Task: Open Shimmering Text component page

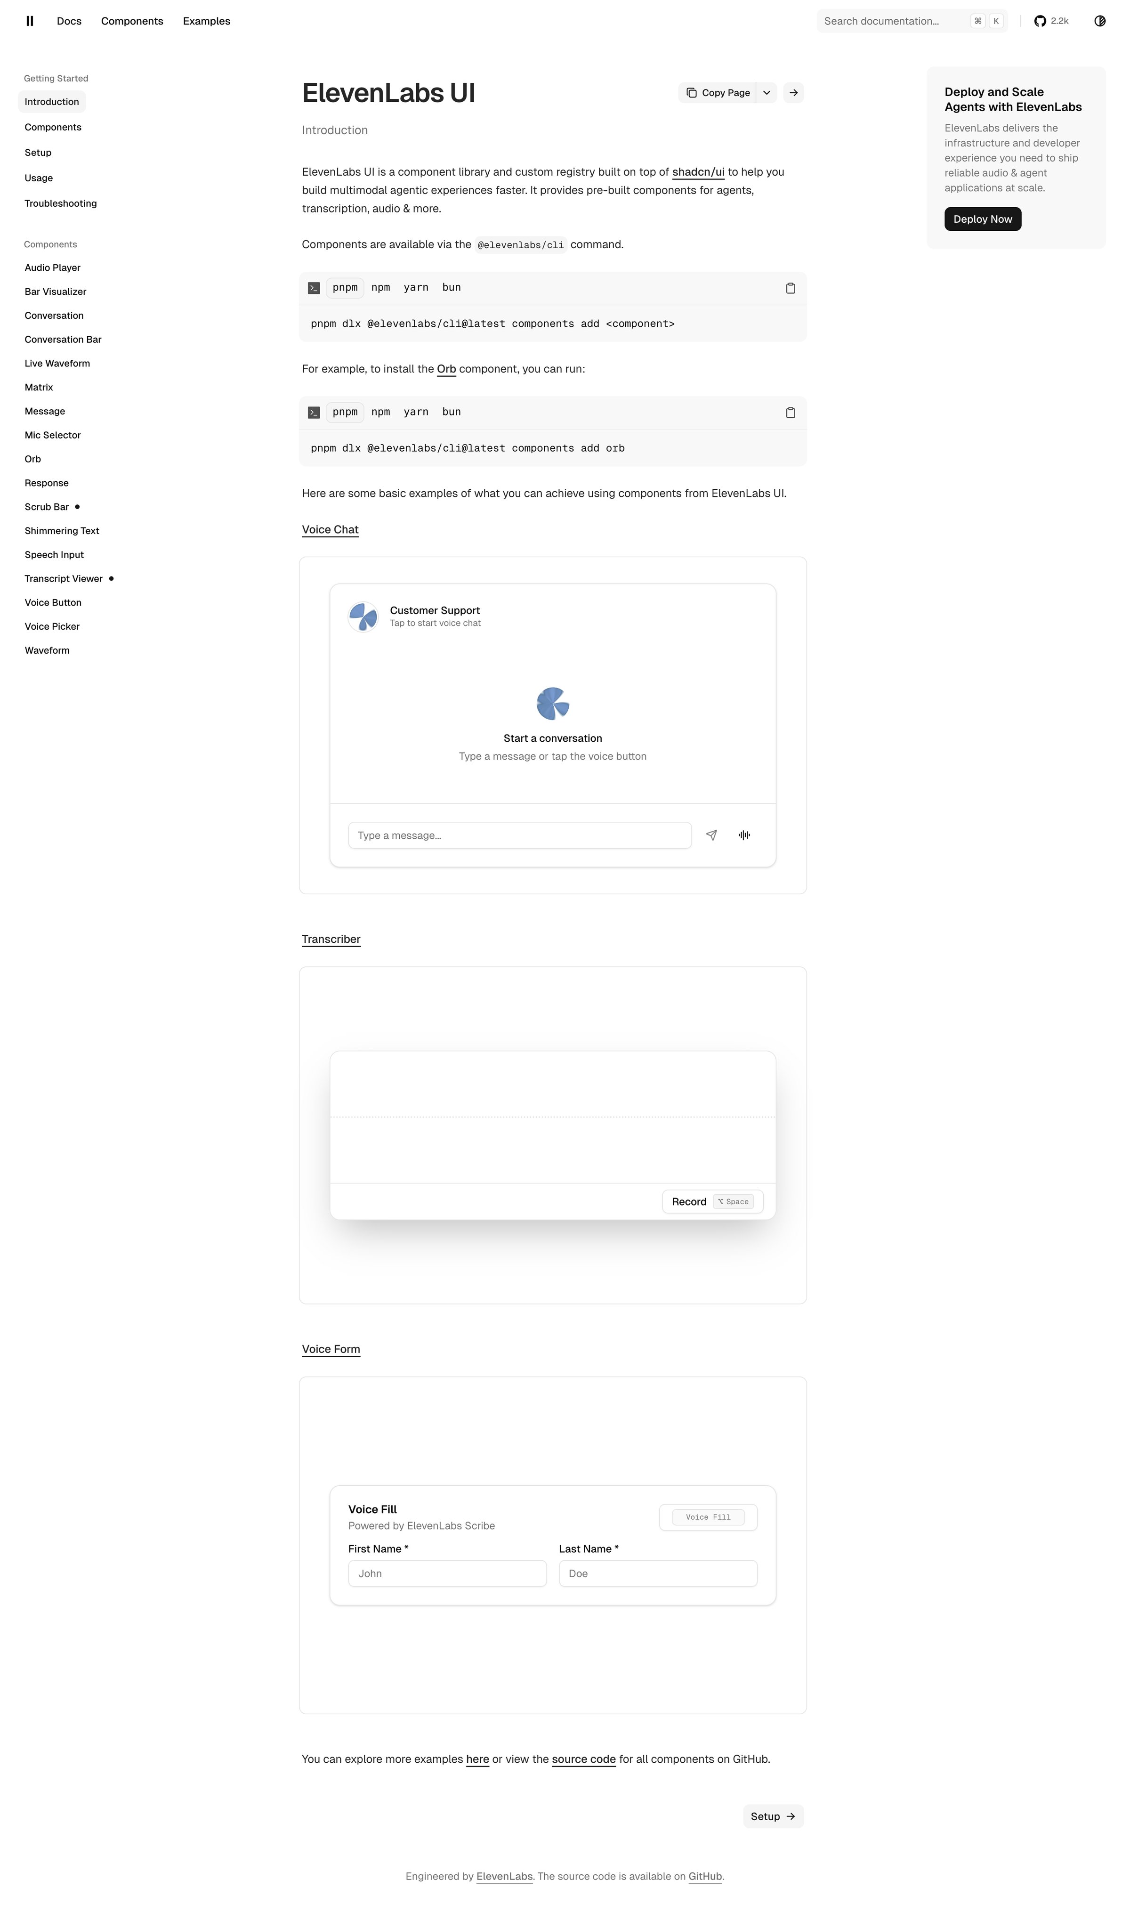Action: [x=62, y=531]
